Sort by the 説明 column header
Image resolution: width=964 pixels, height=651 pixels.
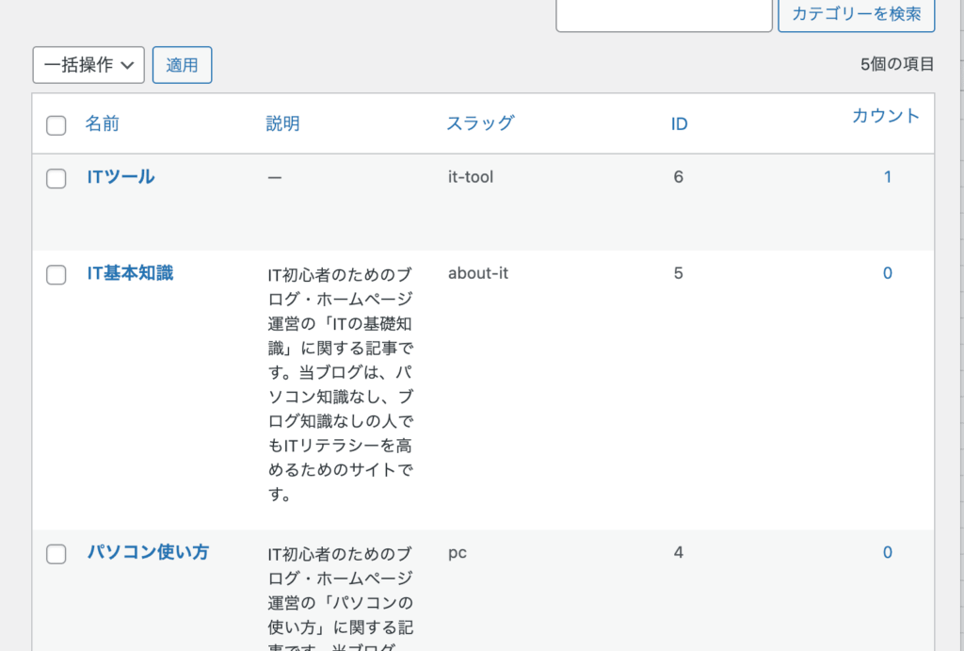click(282, 123)
